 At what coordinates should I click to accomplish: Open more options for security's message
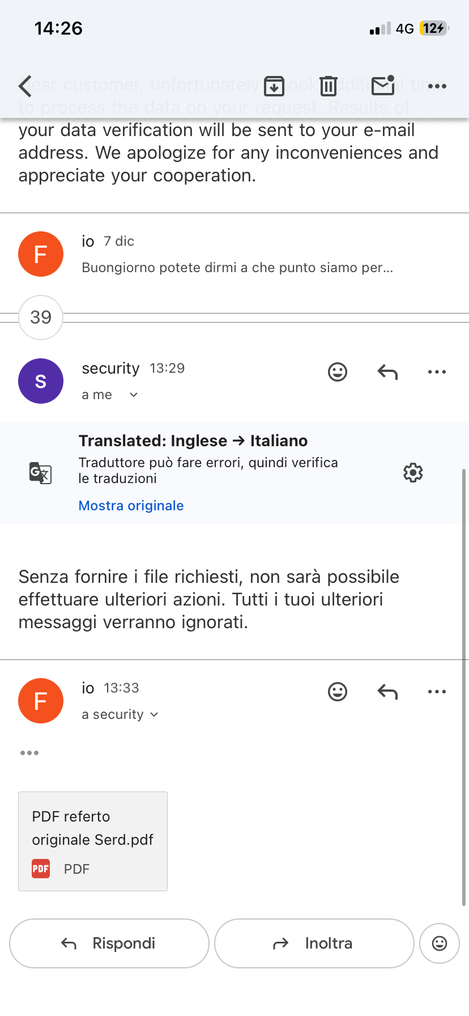(x=437, y=372)
